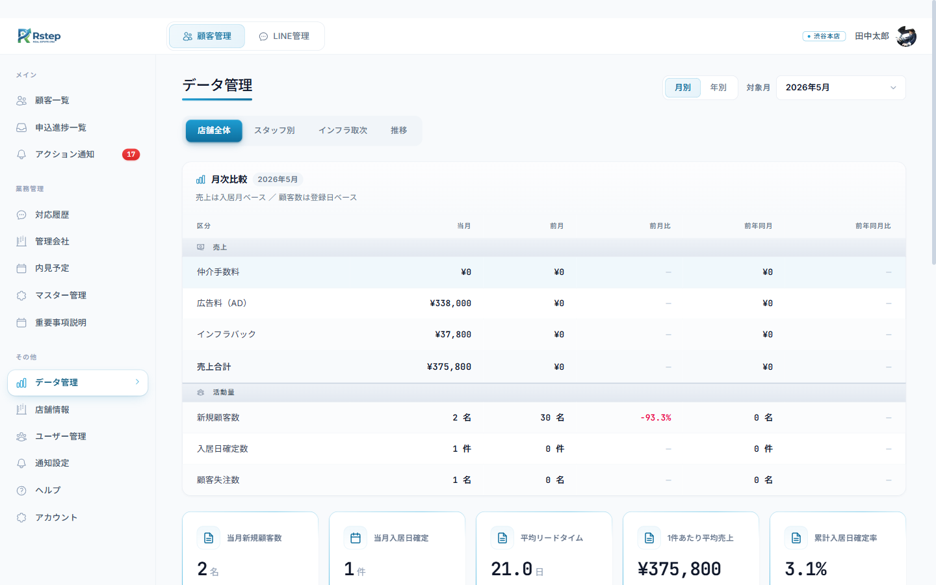Click the 30 名 previous month value
The height and width of the screenshot is (585, 936).
pos(552,418)
